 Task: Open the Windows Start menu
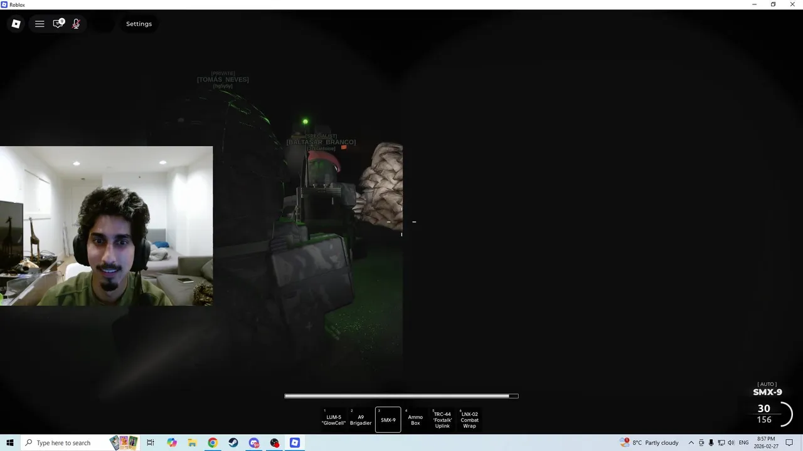click(9, 443)
